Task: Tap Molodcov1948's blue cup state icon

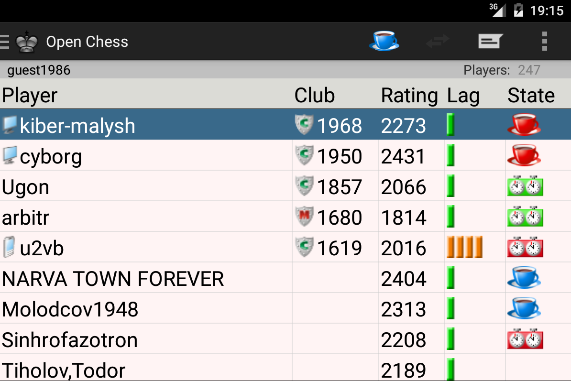Action: coord(524,308)
